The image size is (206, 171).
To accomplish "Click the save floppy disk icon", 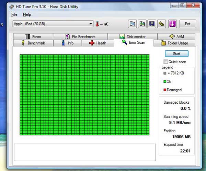I will [x=151, y=24].
